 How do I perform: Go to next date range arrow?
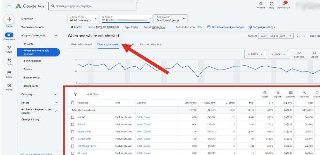coord(304,36)
